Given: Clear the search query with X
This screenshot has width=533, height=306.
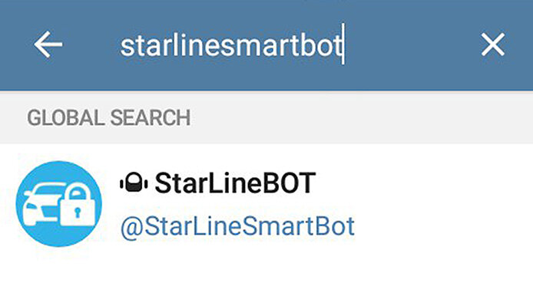Looking at the screenshot, I should (x=492, y=44).
